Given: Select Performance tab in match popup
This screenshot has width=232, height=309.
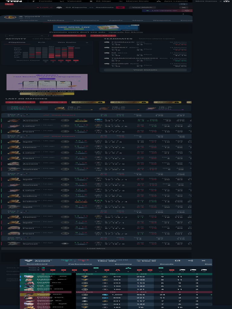Looking at the screenshot, I should point(80,264).
